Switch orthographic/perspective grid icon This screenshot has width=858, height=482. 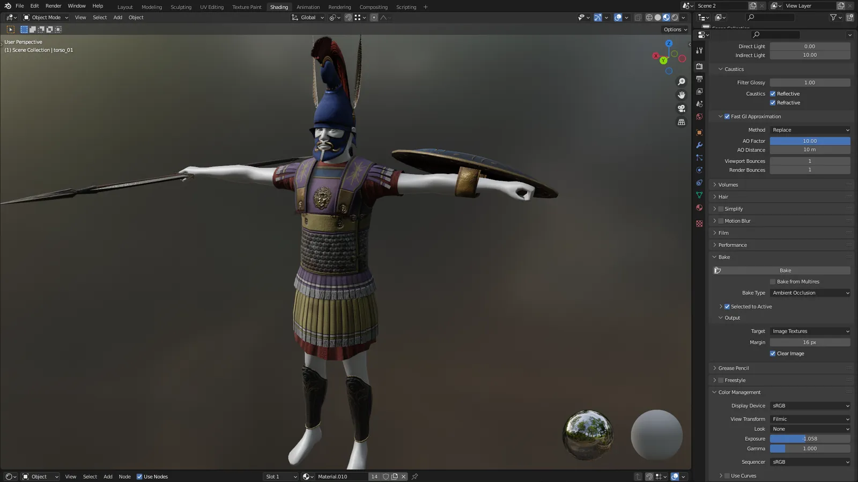click(682, 122)
